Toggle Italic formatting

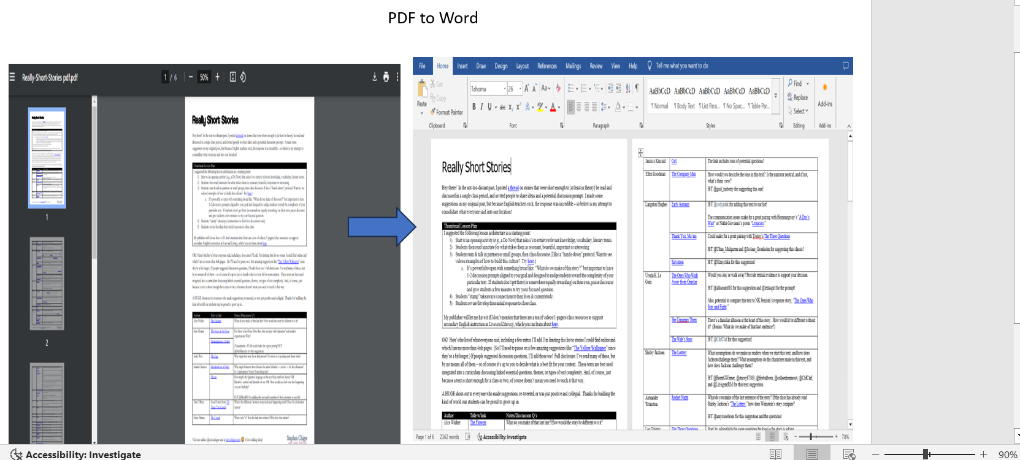(481, 107)
